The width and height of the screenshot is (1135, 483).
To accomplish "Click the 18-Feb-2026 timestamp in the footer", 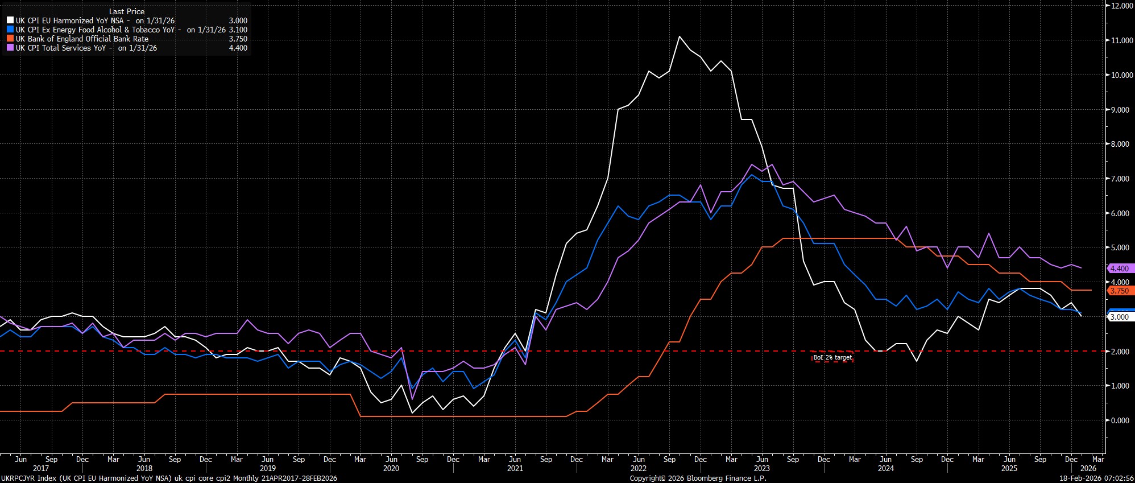I will (x=1096, y=478).
